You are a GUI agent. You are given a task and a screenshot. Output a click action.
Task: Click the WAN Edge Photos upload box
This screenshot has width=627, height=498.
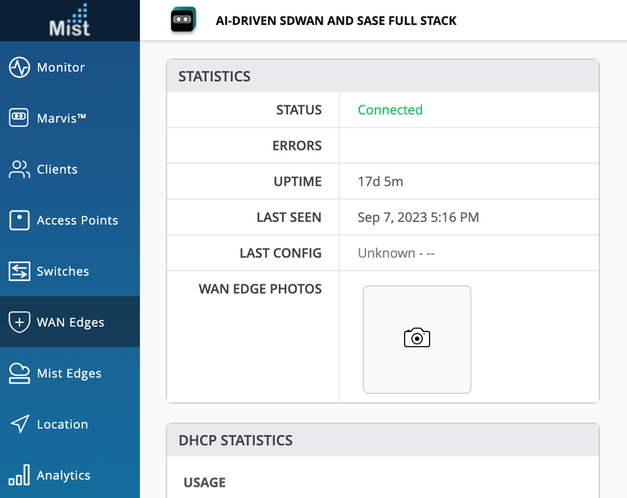click(x=417, y=340)
